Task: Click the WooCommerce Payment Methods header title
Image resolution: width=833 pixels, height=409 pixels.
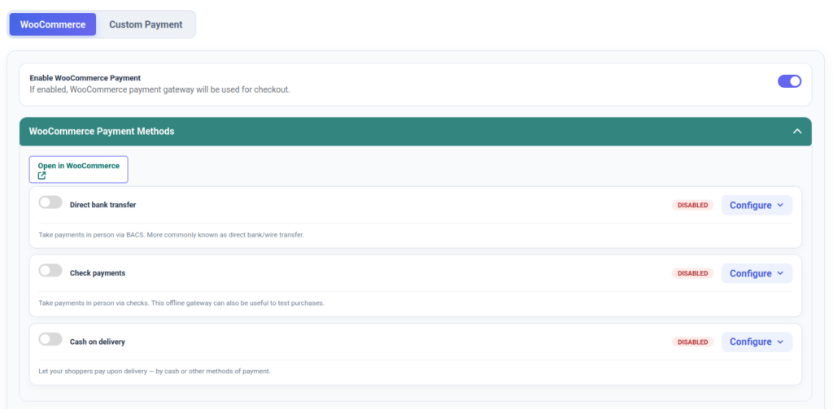Action: 102,131
